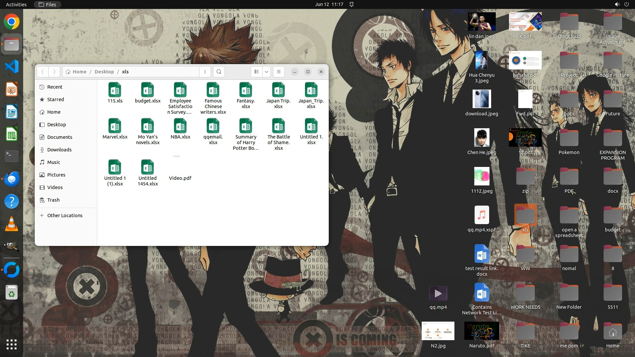Open the hamburger main menu

(x=278, y=72)
